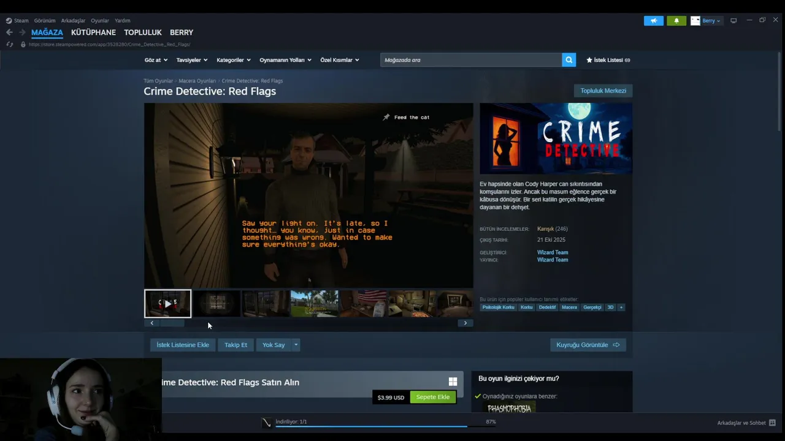785x441 pixels.
Task: Focus the Mağazada ara search field
Action: click(x=471, y=60)
